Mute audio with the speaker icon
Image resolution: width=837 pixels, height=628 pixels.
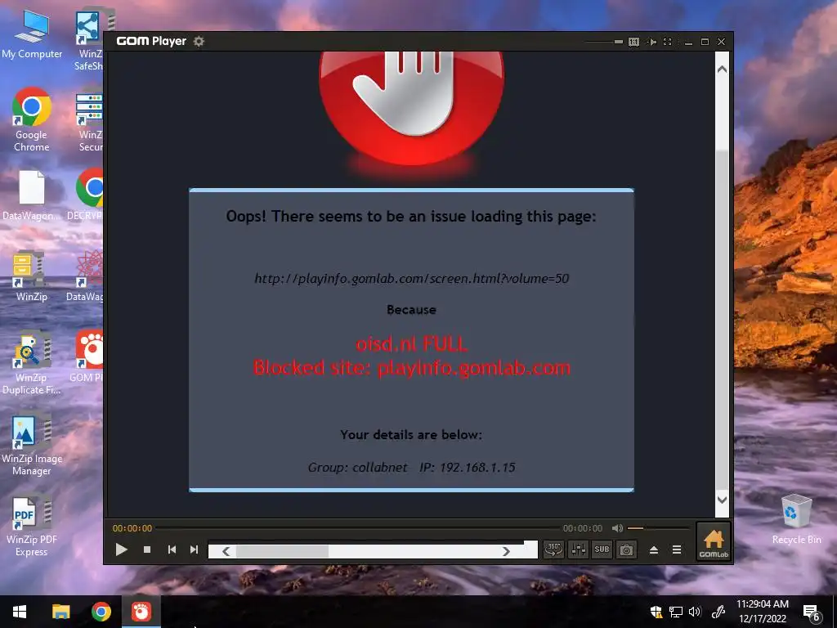click(x=617, y=528)
